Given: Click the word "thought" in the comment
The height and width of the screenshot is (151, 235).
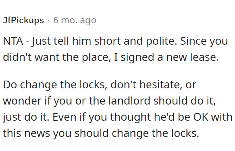Looking at the screenshot, I should coord(131,117).
